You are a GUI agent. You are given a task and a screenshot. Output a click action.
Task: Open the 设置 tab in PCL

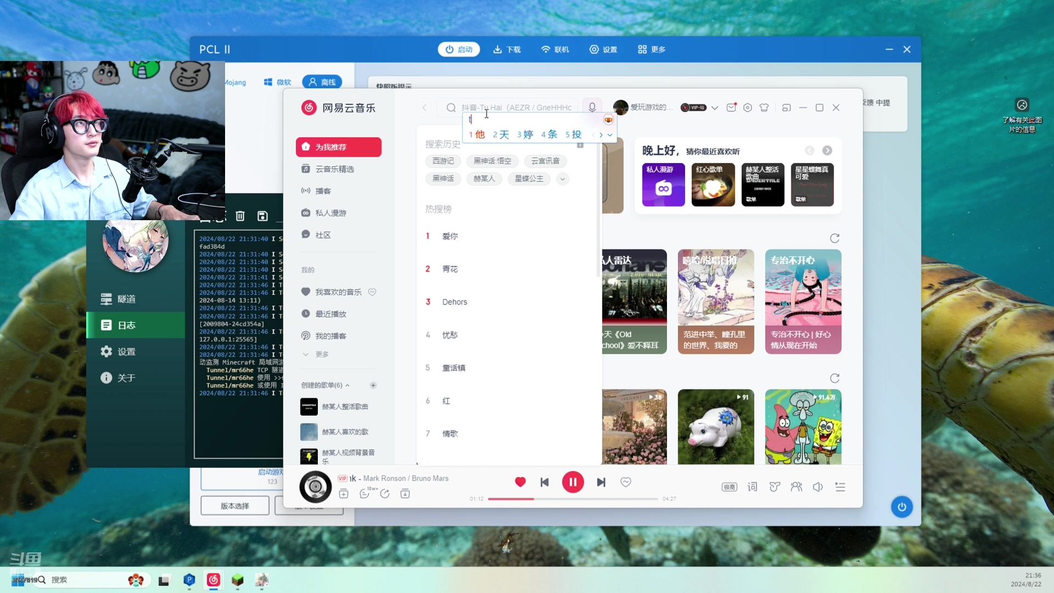pos(603,49)
